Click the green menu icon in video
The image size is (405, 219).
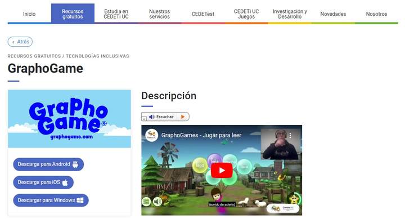[x=146, y=202]
